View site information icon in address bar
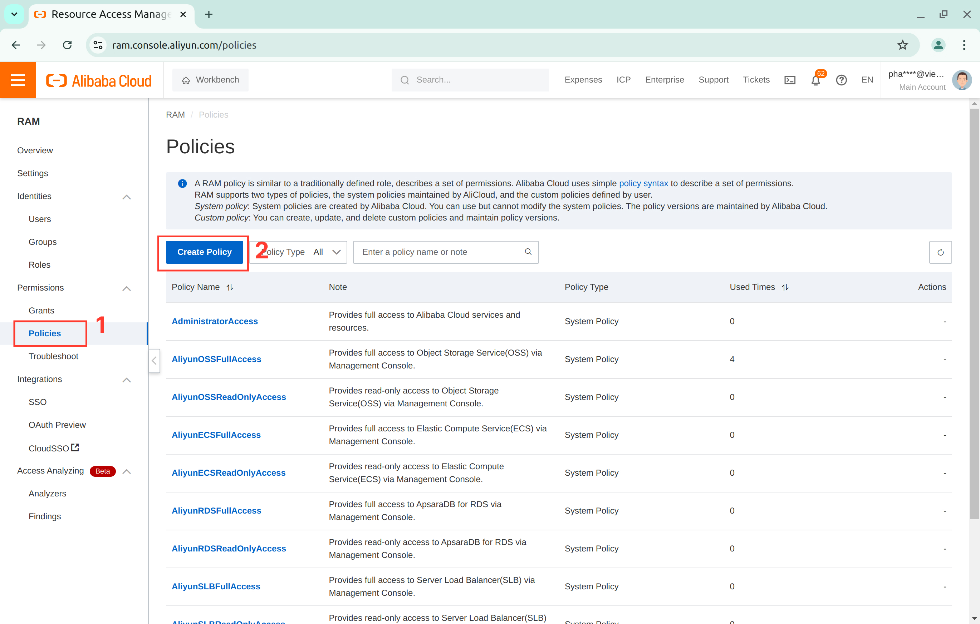The height and width of the screenshot is (624, 980). [98, 45]
